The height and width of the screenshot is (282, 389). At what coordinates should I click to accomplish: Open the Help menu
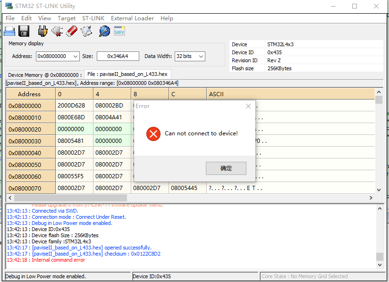167,18
